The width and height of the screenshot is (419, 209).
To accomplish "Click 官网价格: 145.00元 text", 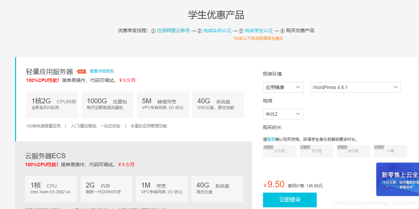I will 305,186.
